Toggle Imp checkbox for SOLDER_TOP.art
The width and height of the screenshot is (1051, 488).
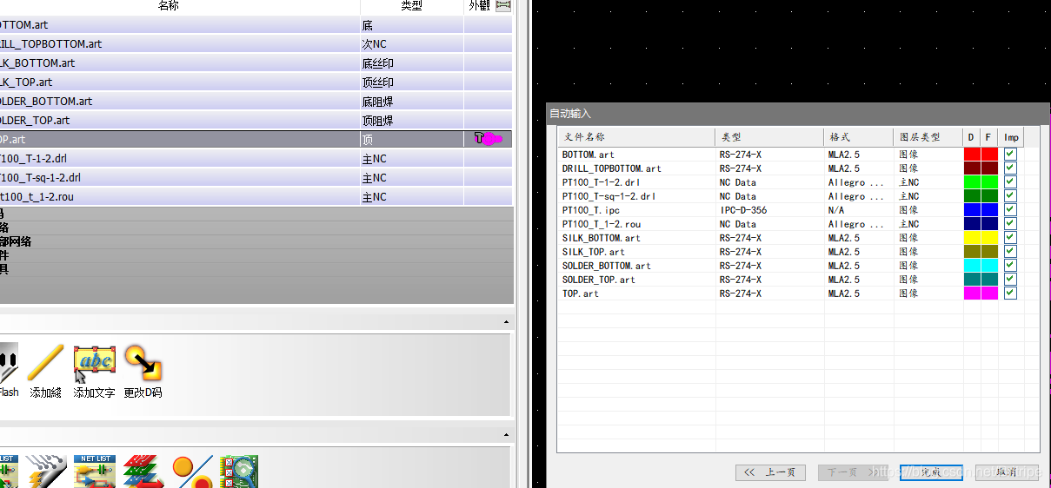[1010, 280]
